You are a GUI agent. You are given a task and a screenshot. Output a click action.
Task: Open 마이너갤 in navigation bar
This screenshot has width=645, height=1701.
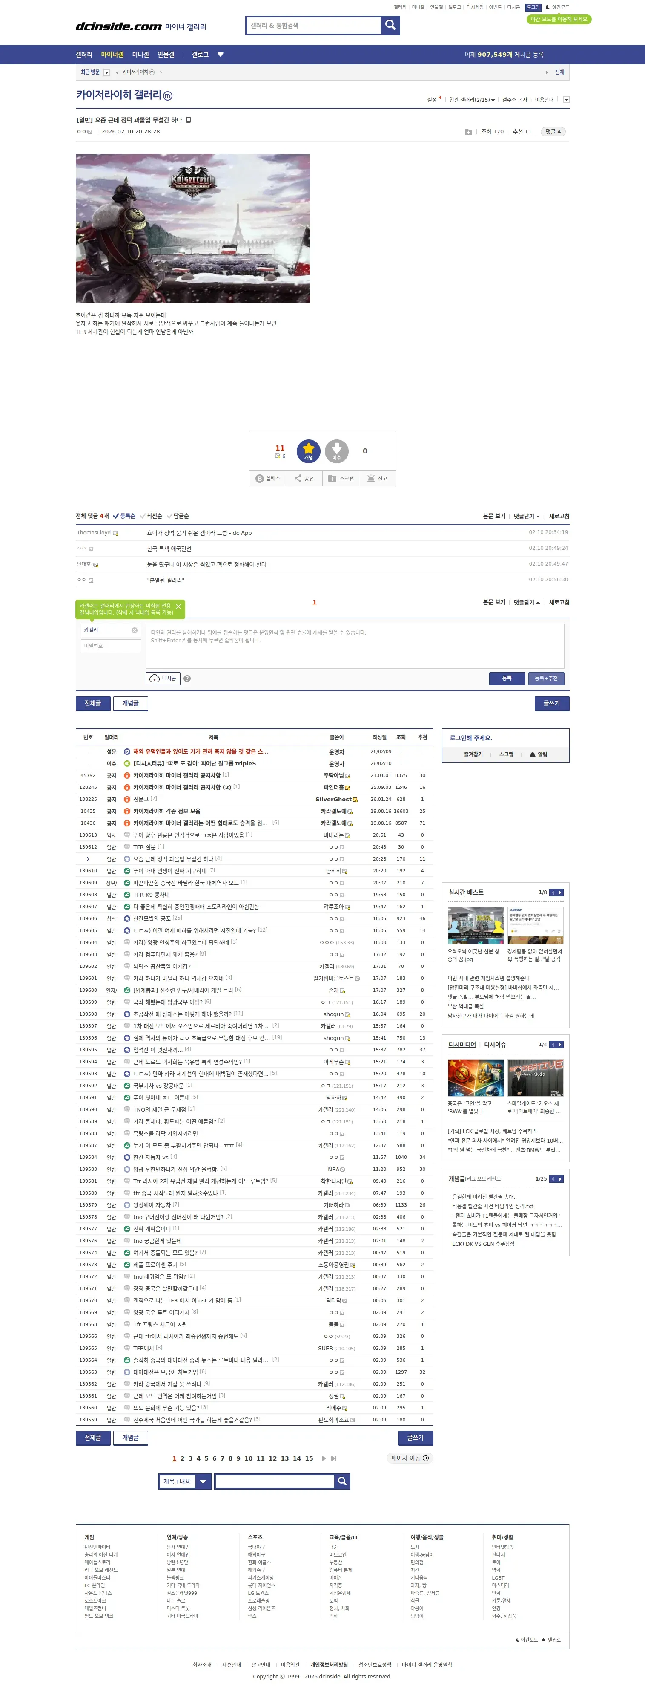click(x=112, y=55)
